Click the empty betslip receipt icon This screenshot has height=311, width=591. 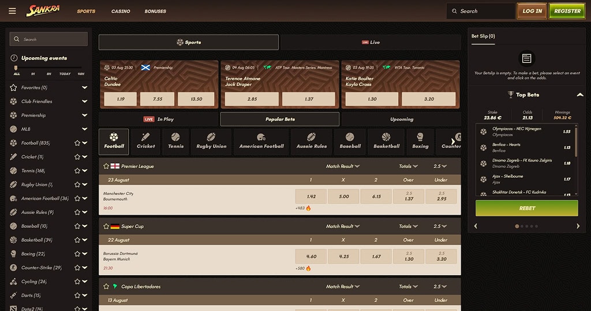coord(526,58)
